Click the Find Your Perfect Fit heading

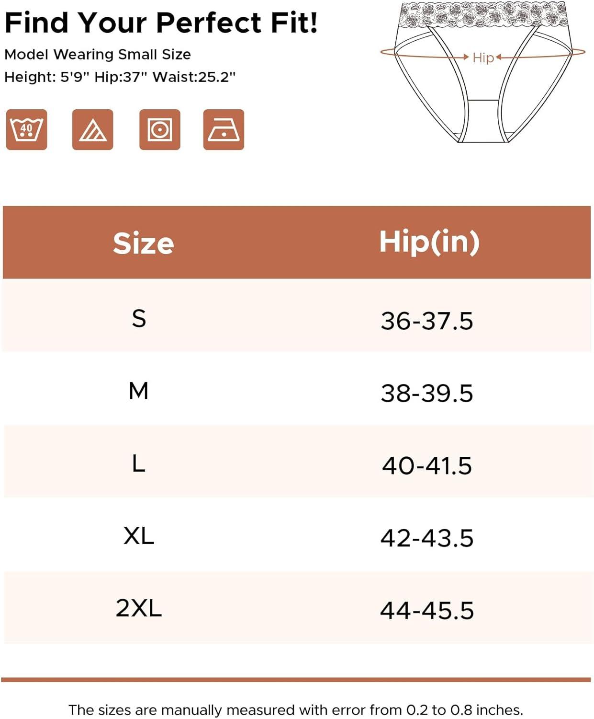click(x=161, y=23)
